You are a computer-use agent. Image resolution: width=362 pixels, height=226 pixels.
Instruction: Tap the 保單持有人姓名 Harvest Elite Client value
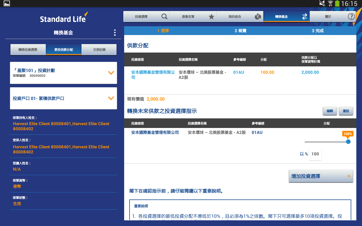[61, 126]
